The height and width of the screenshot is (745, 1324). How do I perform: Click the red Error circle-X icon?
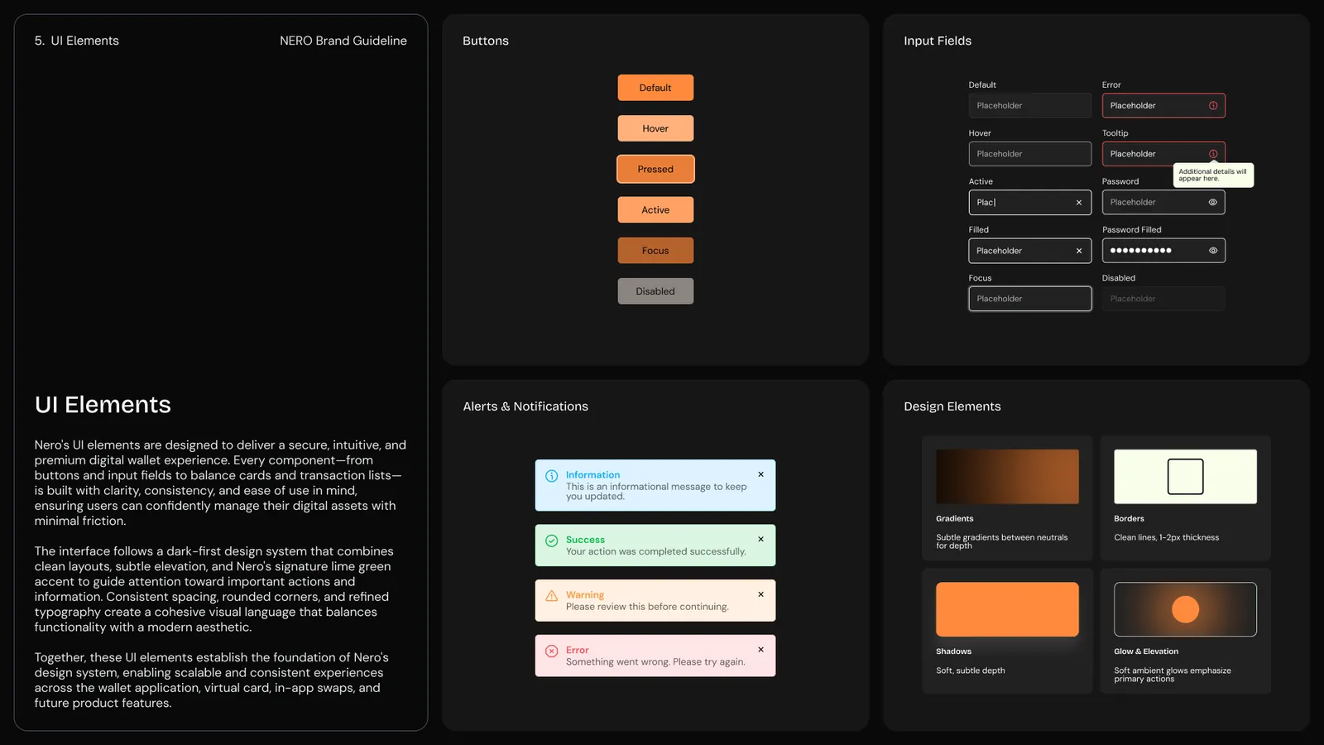552,651
